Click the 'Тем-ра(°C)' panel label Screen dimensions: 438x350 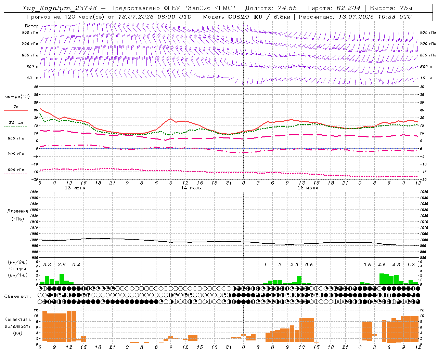pyautogui.click(x=16, y=97)
